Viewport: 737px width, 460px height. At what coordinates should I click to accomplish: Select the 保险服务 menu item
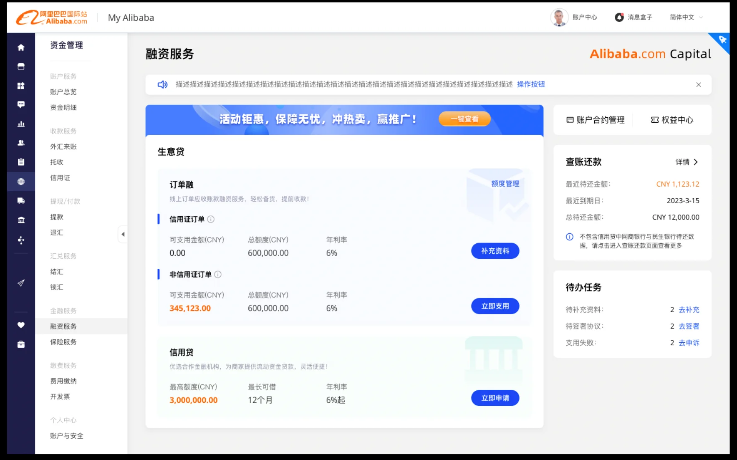coord(63,342)
